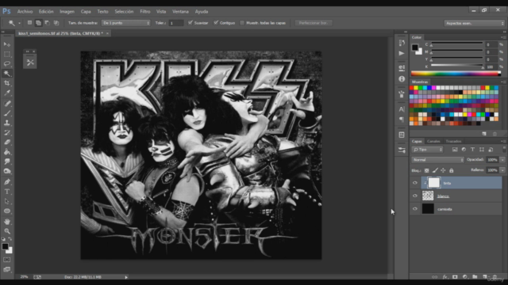Select the Paint Bucket tool
This screenshot has height=285, width=508.
(x=7, y=152)
